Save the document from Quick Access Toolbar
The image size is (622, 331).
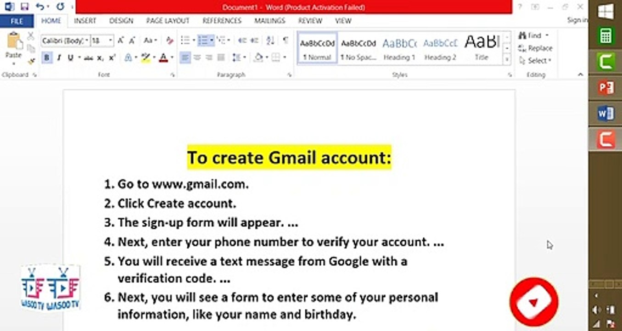click(x=24, y=7)
